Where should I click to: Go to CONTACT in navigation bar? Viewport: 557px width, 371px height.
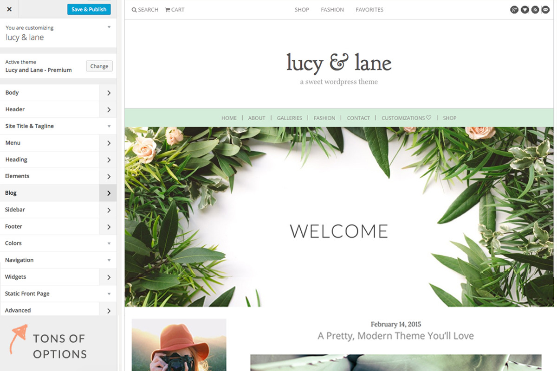[358, 118]
